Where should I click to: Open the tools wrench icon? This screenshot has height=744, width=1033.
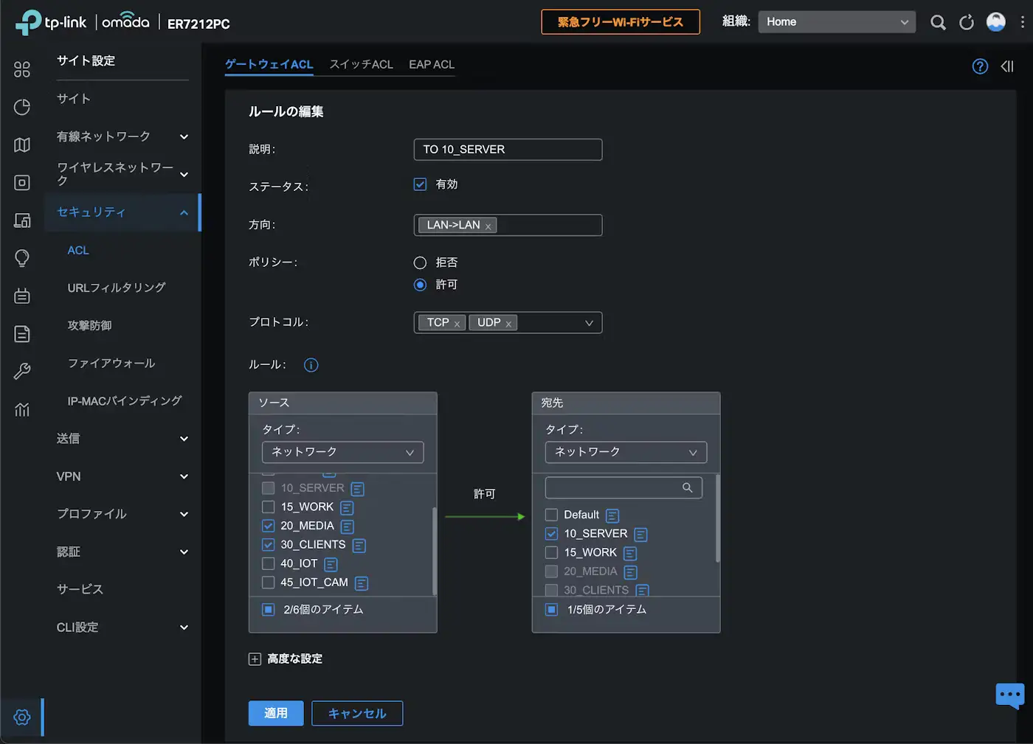pos(22,371)
